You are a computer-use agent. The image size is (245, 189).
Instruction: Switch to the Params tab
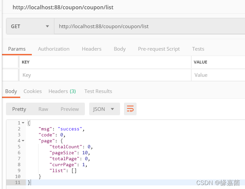click(x=17, y=49)
